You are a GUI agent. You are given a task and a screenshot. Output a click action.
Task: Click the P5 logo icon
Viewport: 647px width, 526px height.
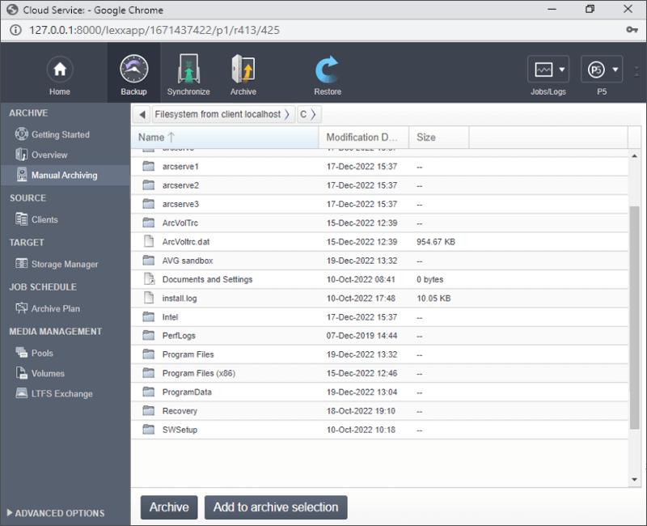(x=596, y=70)
